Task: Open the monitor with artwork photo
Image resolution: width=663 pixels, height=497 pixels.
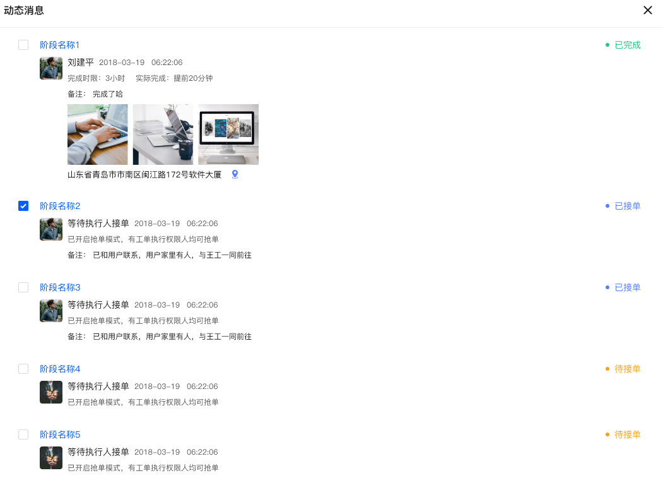Action: 228,135
